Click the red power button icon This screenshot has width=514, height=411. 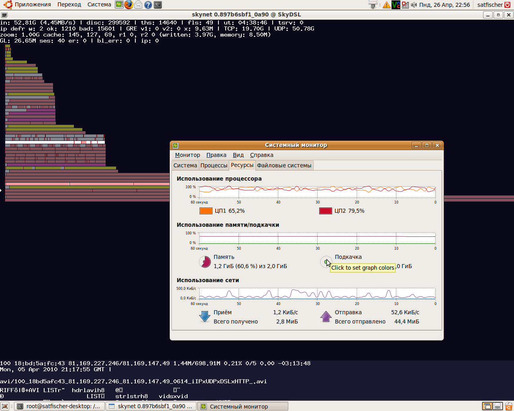(508, 5)
